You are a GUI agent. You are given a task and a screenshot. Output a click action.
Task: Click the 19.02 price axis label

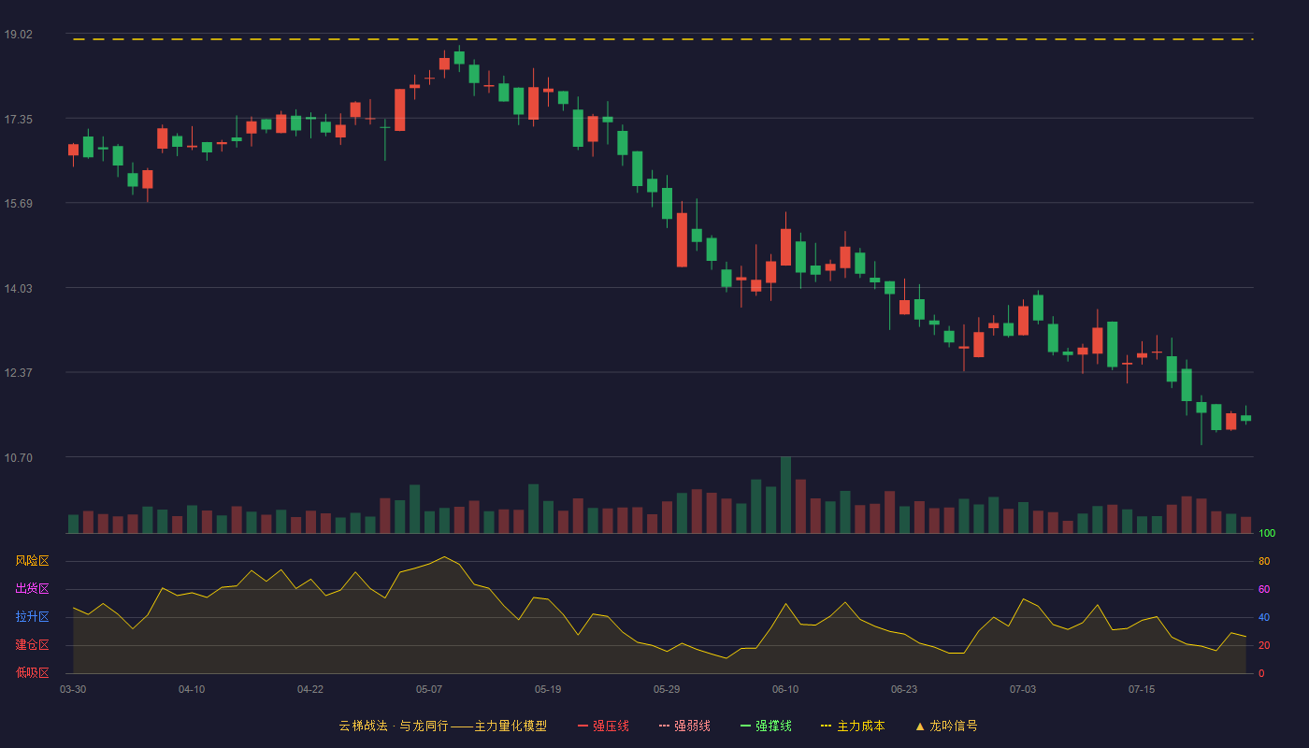(18, 35)
